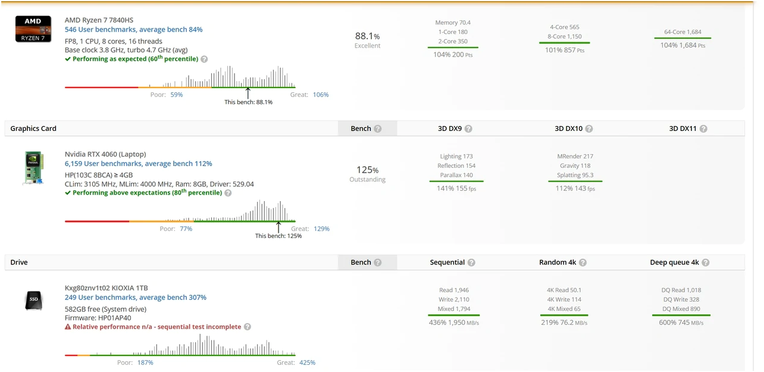Click help icon next to Deep queue 4k
This screenshot has width=764, height=372.
(705, 263)
